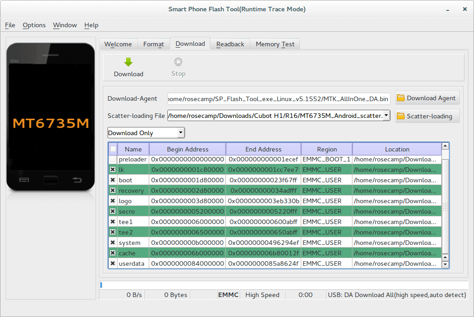Click the High Speed status entry

click(262, 295)
